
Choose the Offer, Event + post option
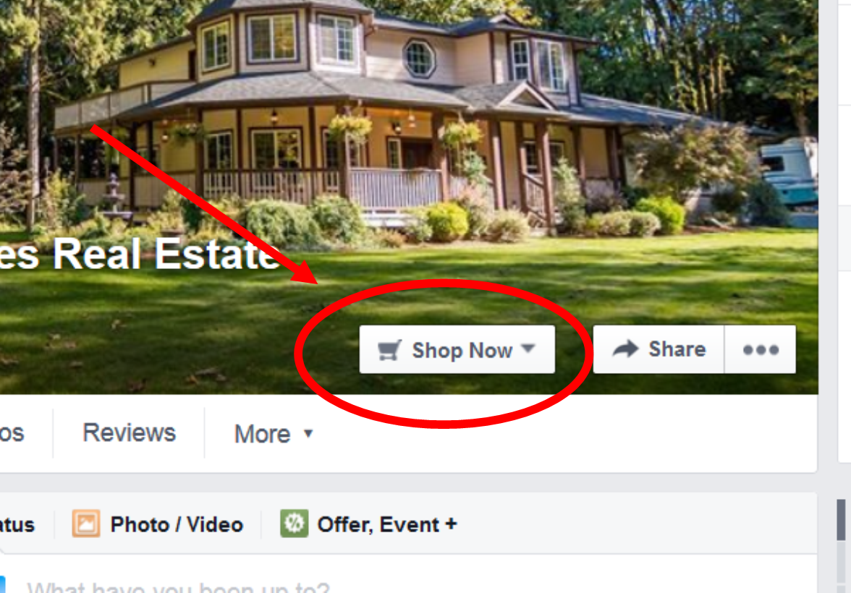point(369,524)
